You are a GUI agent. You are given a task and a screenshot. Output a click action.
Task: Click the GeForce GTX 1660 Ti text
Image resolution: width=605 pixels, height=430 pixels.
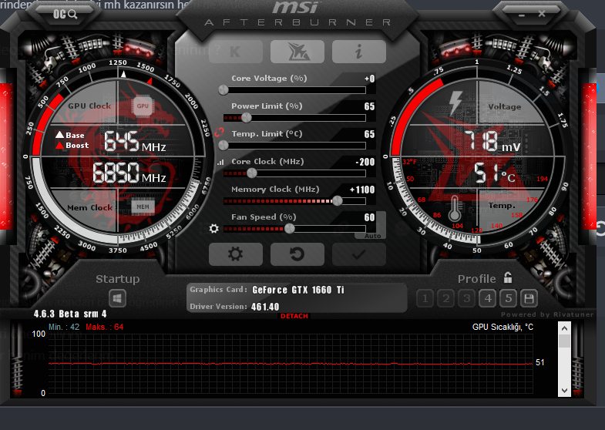(297, 290)
